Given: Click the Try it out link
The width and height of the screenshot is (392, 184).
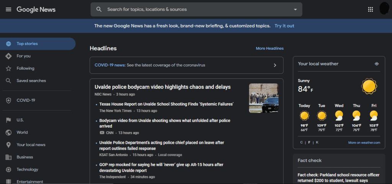Looking at the screenshot, I should point(284,26).
